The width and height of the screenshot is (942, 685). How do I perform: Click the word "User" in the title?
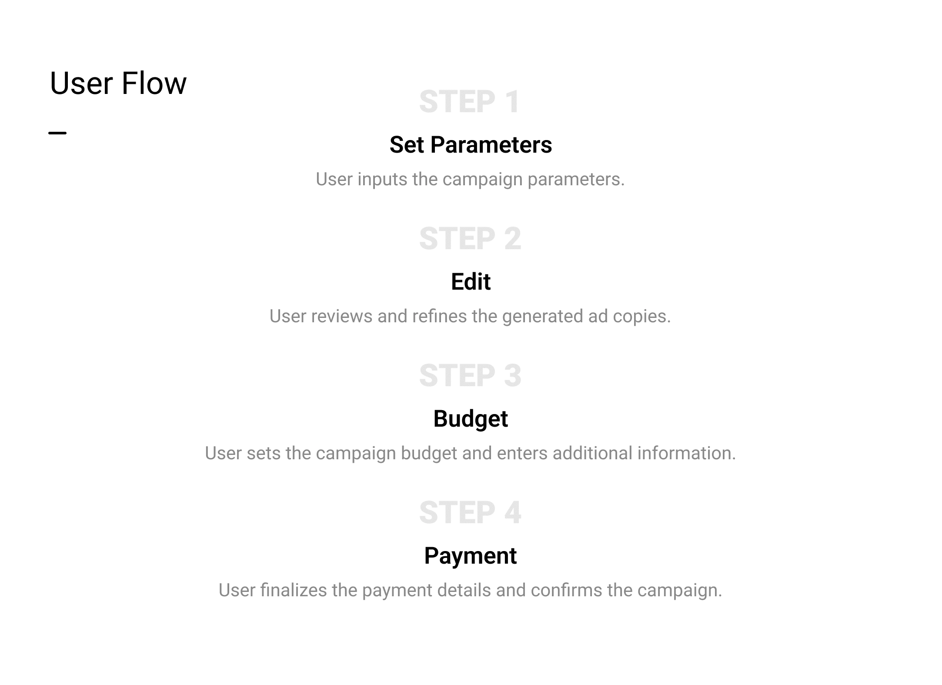[x=82, y=83]
